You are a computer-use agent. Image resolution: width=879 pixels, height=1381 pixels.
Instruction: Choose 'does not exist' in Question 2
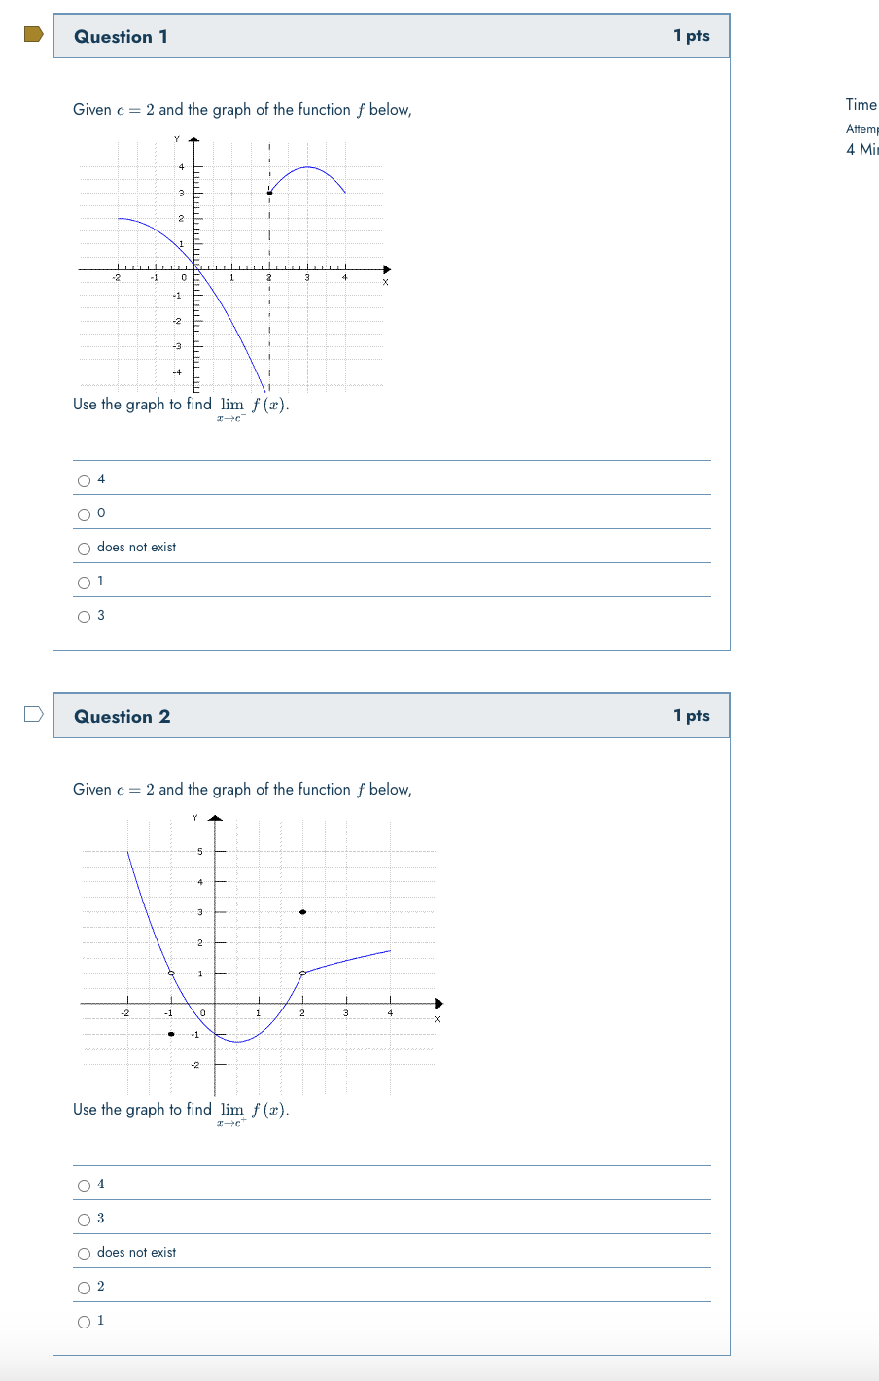pyautogui.click(x=84, y=1253)
